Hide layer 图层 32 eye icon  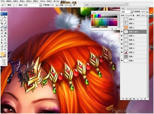pos(122,52)
